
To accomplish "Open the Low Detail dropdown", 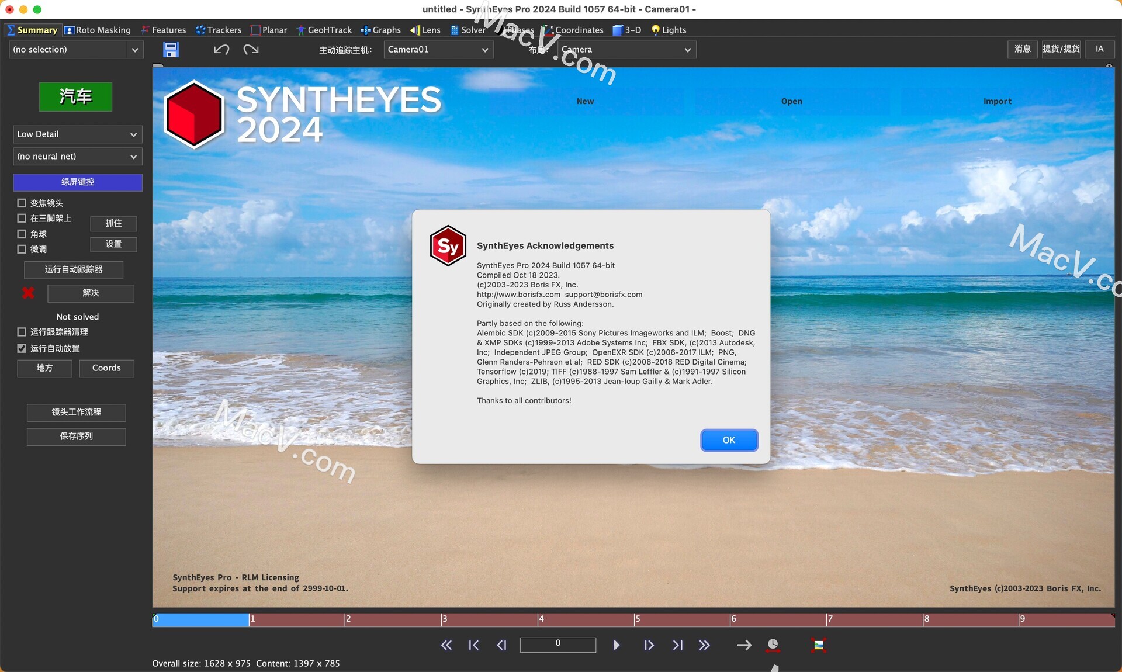I will [x=78, y=134].
